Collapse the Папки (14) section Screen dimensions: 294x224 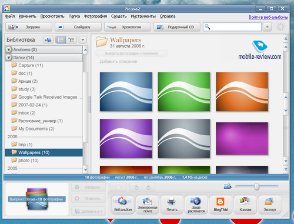9,58
